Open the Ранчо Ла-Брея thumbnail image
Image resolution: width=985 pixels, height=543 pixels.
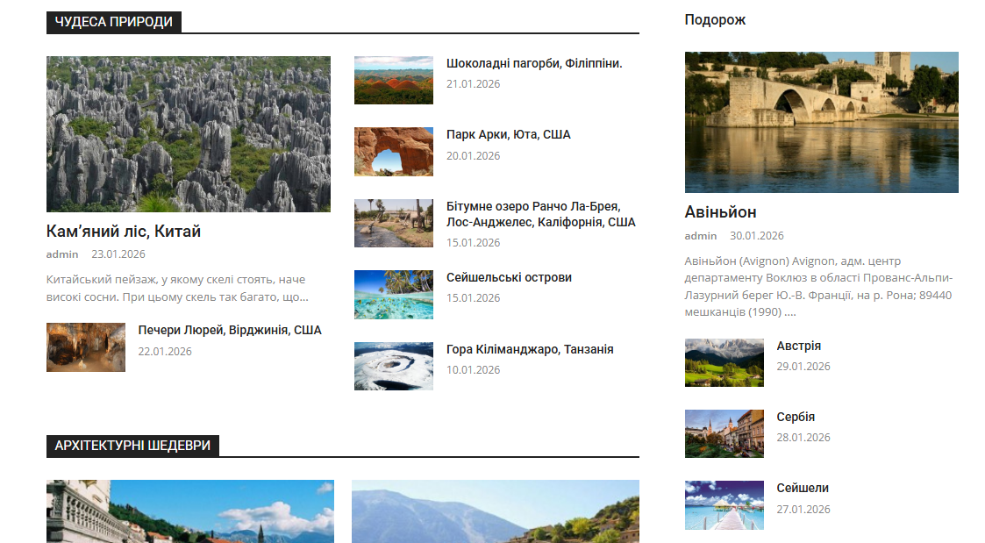tap(394, 223)
